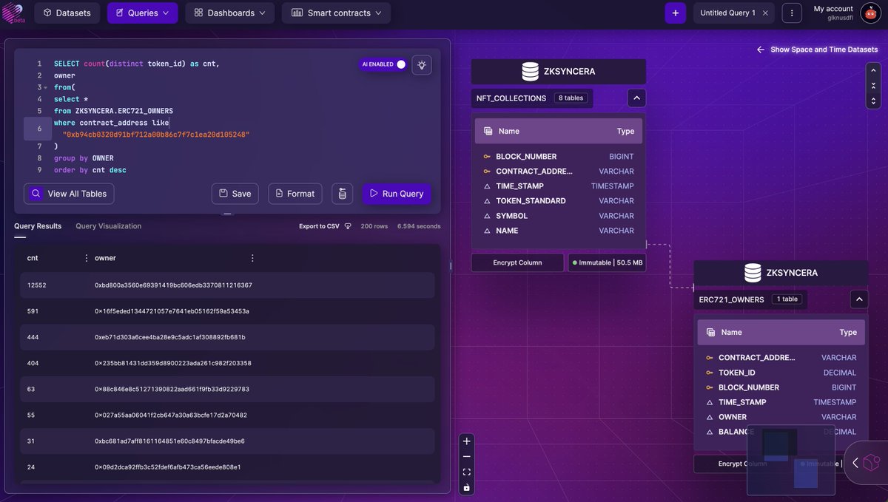Click the horizontal handle below the query editor
Screen dimensions: 888x502
click(227, 214)
